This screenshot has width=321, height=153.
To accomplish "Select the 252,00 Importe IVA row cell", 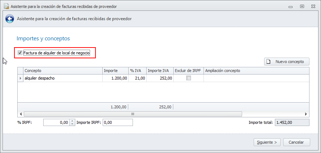I will [160, 78].
